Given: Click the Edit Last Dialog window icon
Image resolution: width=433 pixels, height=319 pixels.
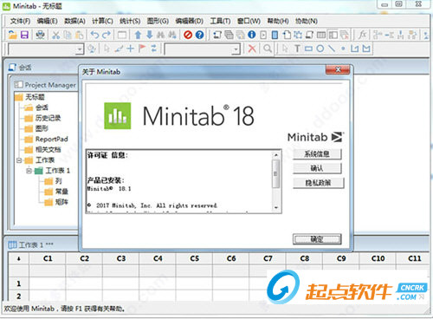Looking at the screenshot, I should [x=122, y=35].
